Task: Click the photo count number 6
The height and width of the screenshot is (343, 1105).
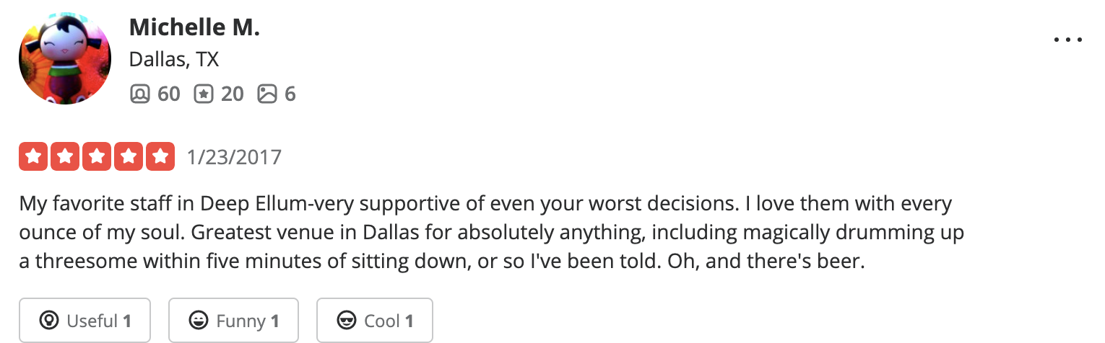Action: 290,94
